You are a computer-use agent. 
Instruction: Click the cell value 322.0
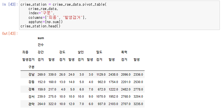[x=52, y=104]
